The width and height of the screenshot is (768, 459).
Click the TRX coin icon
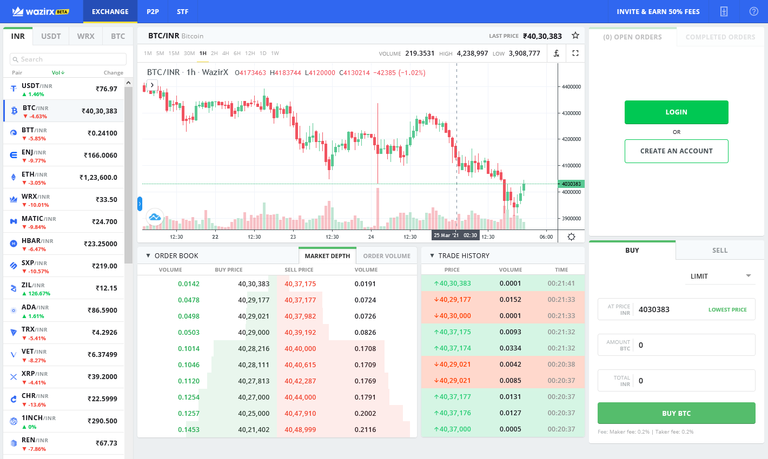pyautogui.click(x=14, y=332)
